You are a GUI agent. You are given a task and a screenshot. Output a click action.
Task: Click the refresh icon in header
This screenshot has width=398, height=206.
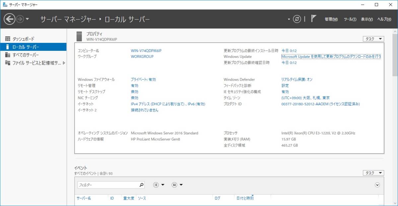pyautogui.click(x=298, y=19)
